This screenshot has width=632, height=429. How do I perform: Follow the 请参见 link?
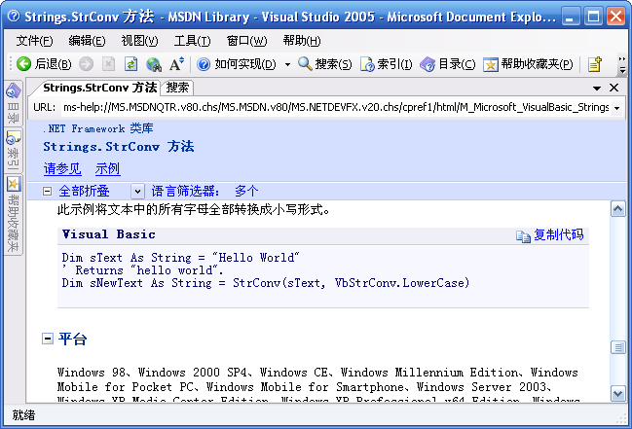(x=62, y=168)
